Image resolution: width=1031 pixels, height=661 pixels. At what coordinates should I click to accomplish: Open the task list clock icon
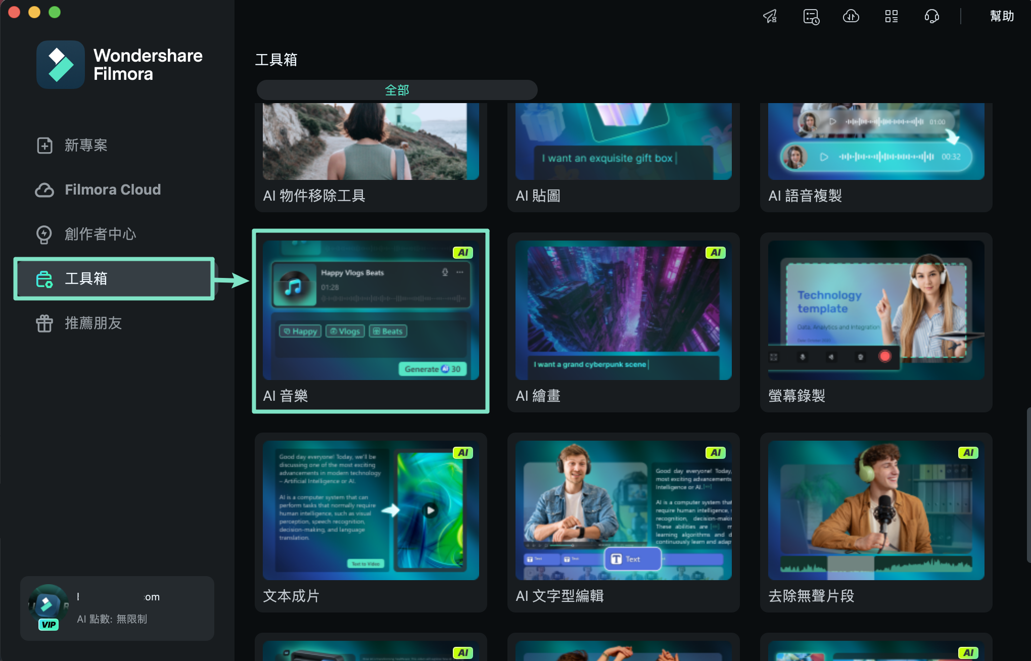[x=811, y=16]
